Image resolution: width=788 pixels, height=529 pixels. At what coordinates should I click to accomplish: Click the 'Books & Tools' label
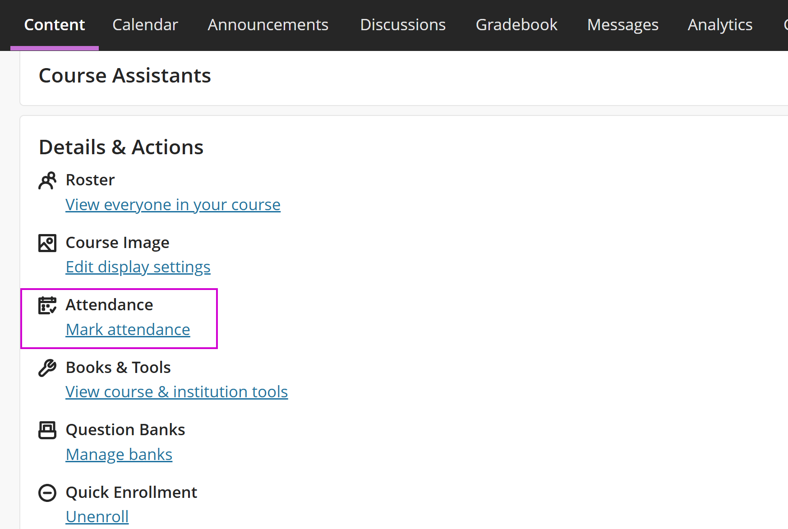click(x=118, y=368)
